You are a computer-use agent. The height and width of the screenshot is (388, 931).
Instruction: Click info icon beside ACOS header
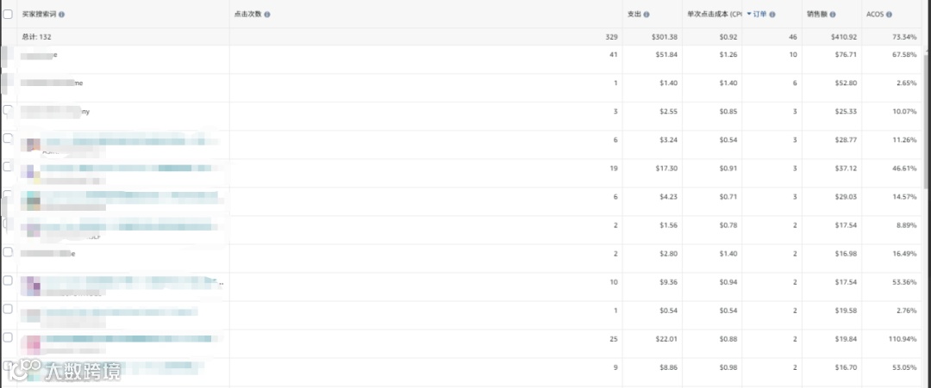[x=889, y=15]
